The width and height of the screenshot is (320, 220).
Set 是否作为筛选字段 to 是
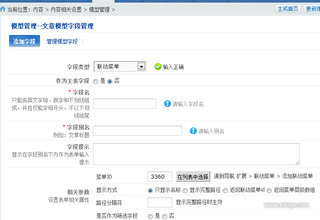point(150,216)
